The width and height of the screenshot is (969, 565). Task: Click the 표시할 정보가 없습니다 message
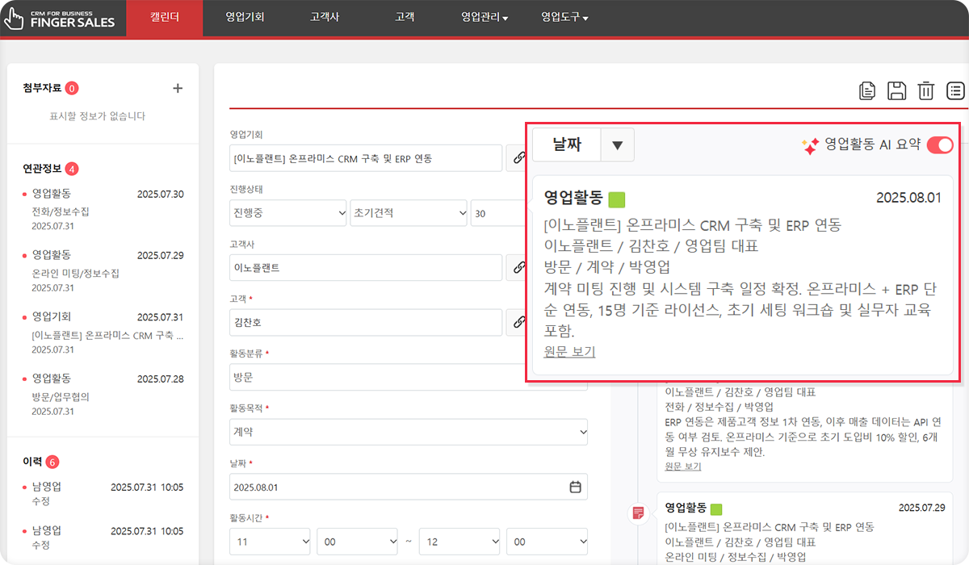click(97, 116)
